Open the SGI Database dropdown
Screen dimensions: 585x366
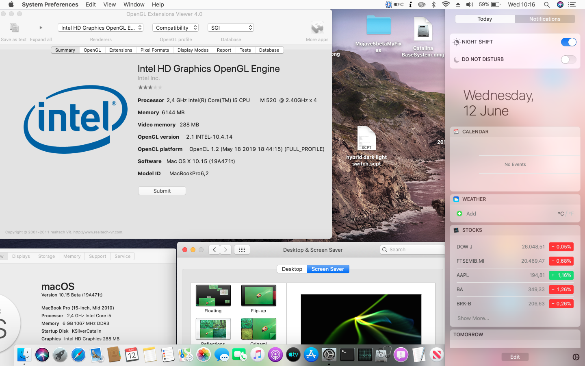click(x=231, y=28)
